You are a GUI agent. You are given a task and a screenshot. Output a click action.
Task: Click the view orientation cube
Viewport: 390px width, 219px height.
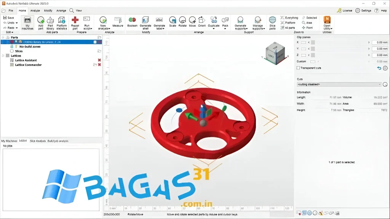pyautogui.click(x=275, y=53)
